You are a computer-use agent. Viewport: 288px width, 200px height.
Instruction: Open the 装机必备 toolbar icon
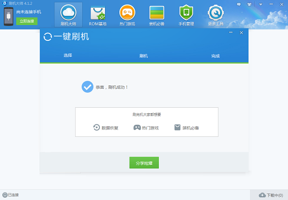point(157,15)
